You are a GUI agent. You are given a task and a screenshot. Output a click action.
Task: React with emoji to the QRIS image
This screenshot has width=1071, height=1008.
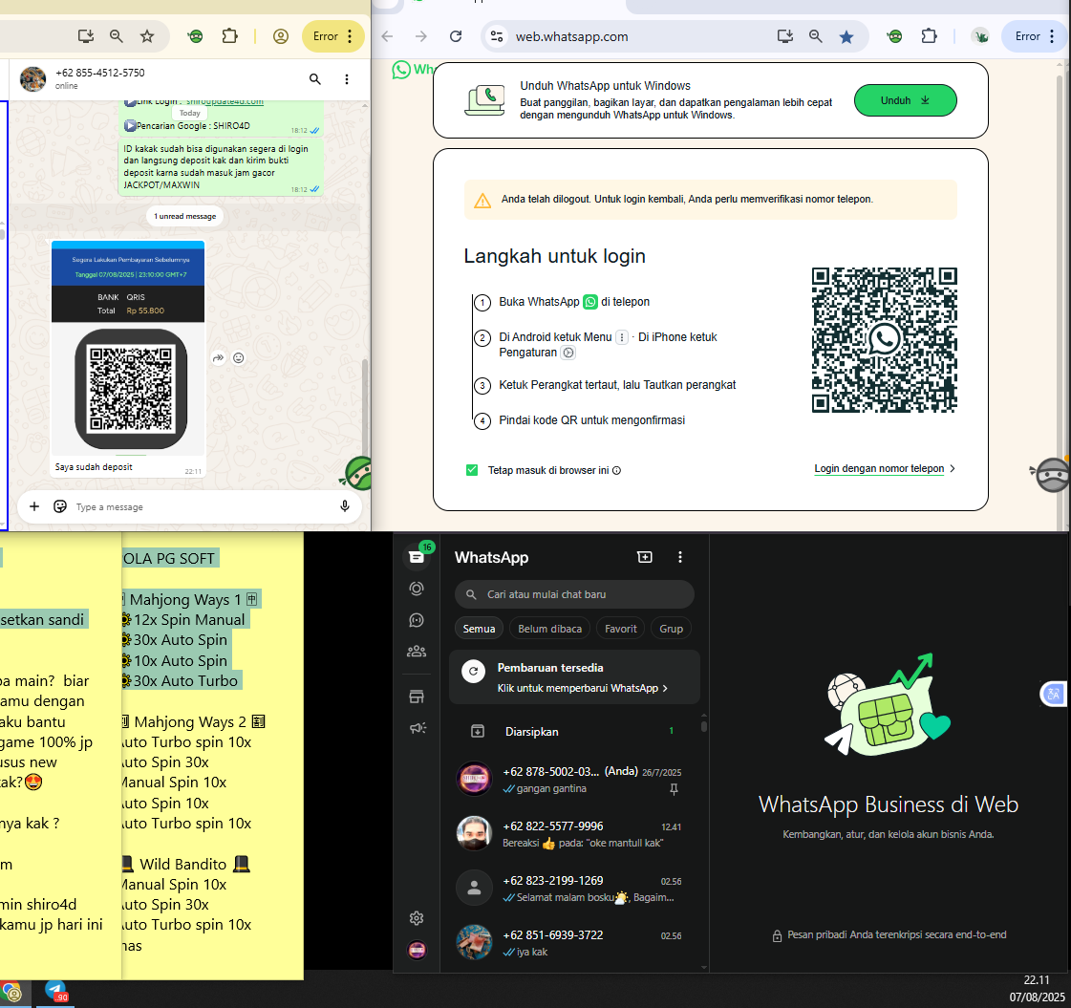[x=239, y=358]
